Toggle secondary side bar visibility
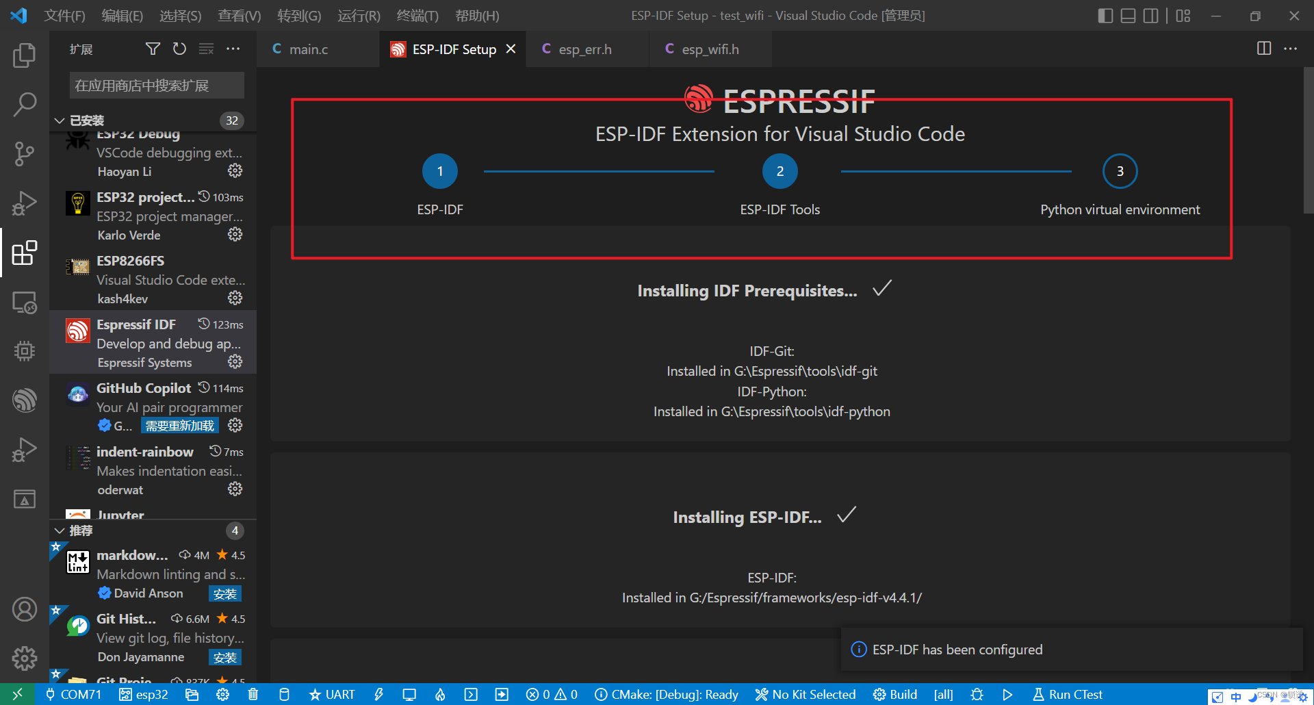1314x705 pixels. click(x=1151, y=15)
